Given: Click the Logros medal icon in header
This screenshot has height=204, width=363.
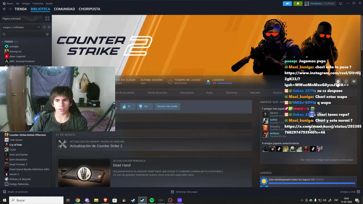Looking at the screenshot, I should pos(208,82).
